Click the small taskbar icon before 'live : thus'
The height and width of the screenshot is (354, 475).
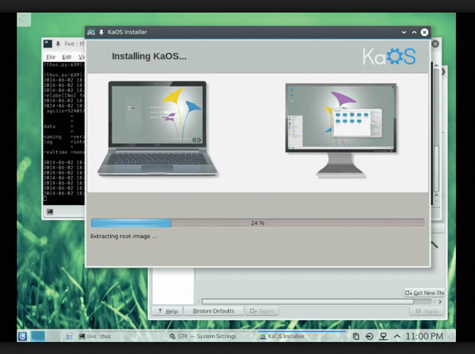point(69,336)
